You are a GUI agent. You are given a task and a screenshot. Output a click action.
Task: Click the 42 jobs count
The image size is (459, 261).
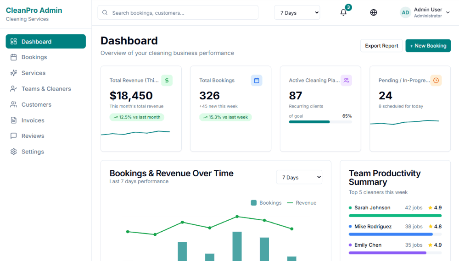click(x=414, y=207)
